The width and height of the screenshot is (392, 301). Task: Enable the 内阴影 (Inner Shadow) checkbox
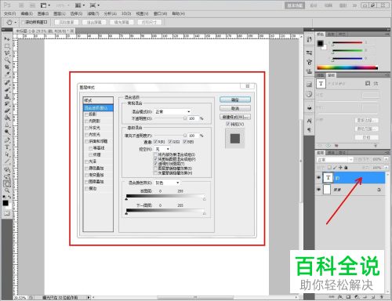[x=86, y=121]
